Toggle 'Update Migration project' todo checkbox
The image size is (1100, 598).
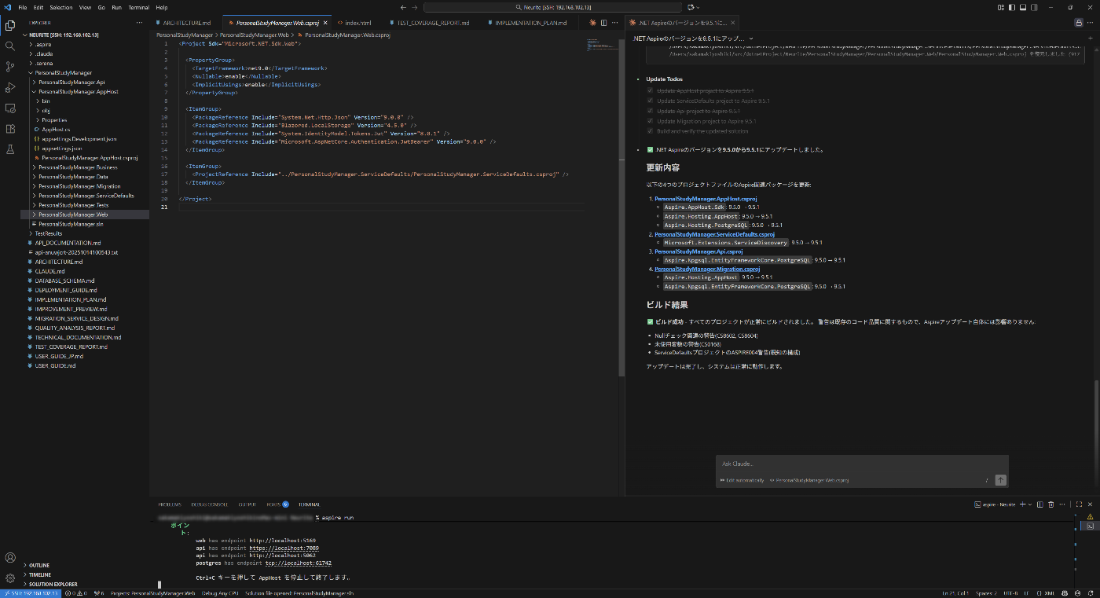tap(650, 121)
